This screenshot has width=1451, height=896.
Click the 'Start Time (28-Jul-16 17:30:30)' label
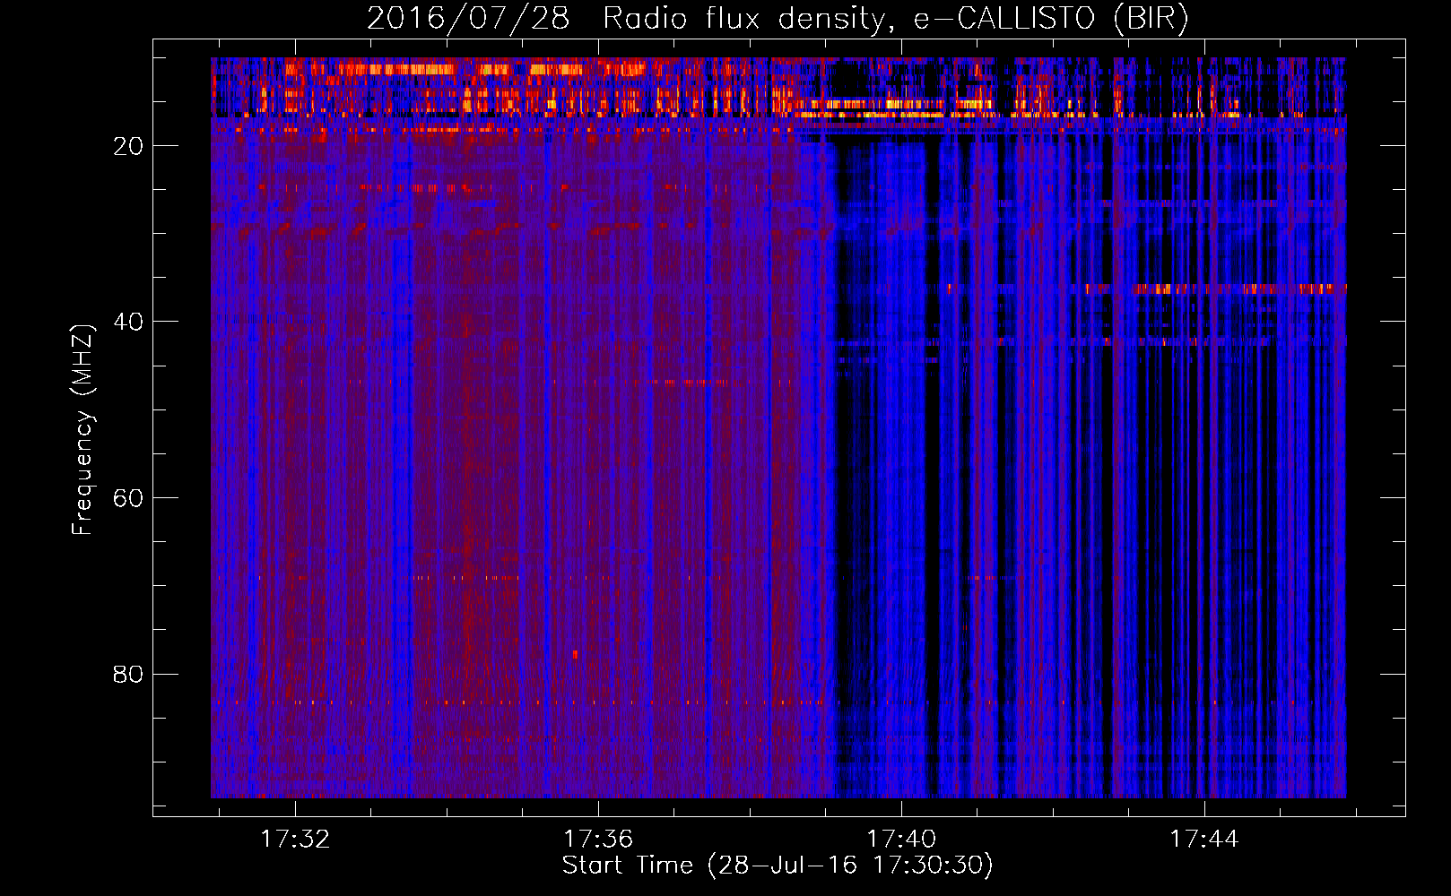click(x=778, y=866)
